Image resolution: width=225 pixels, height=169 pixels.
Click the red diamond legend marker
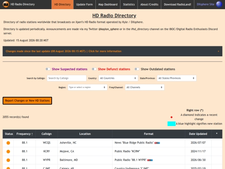(x=172, y=117)
